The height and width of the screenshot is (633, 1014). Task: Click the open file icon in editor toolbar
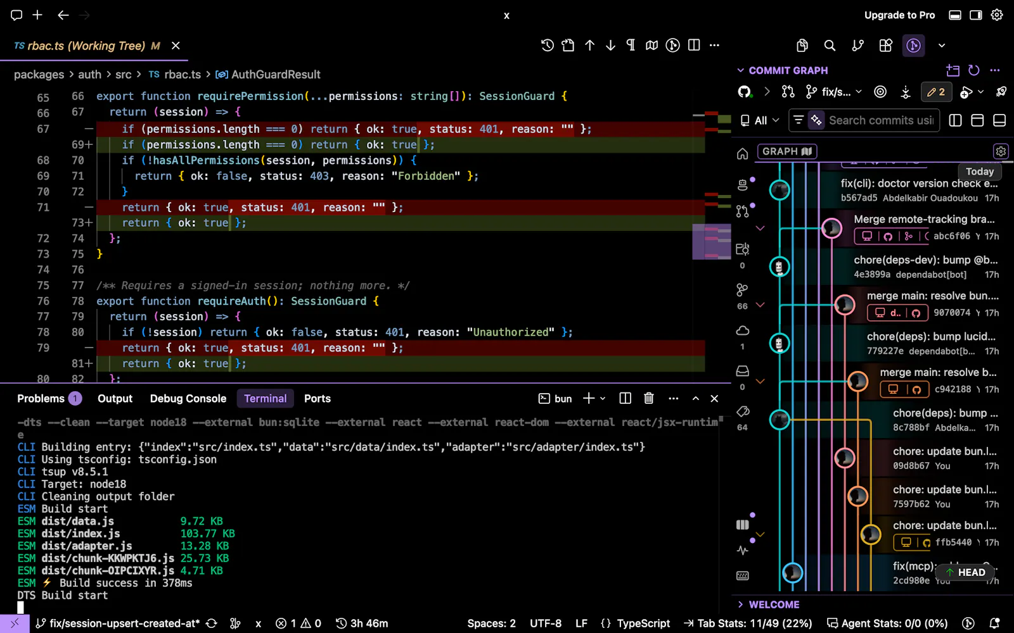pyautogui.click(x=568, y=45)
